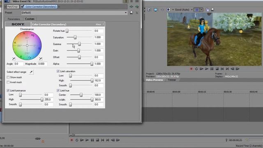Pick the chrominance eyedropper left of the color wheel
This screenshot has width=263, height=148.
tap(14, 58)
